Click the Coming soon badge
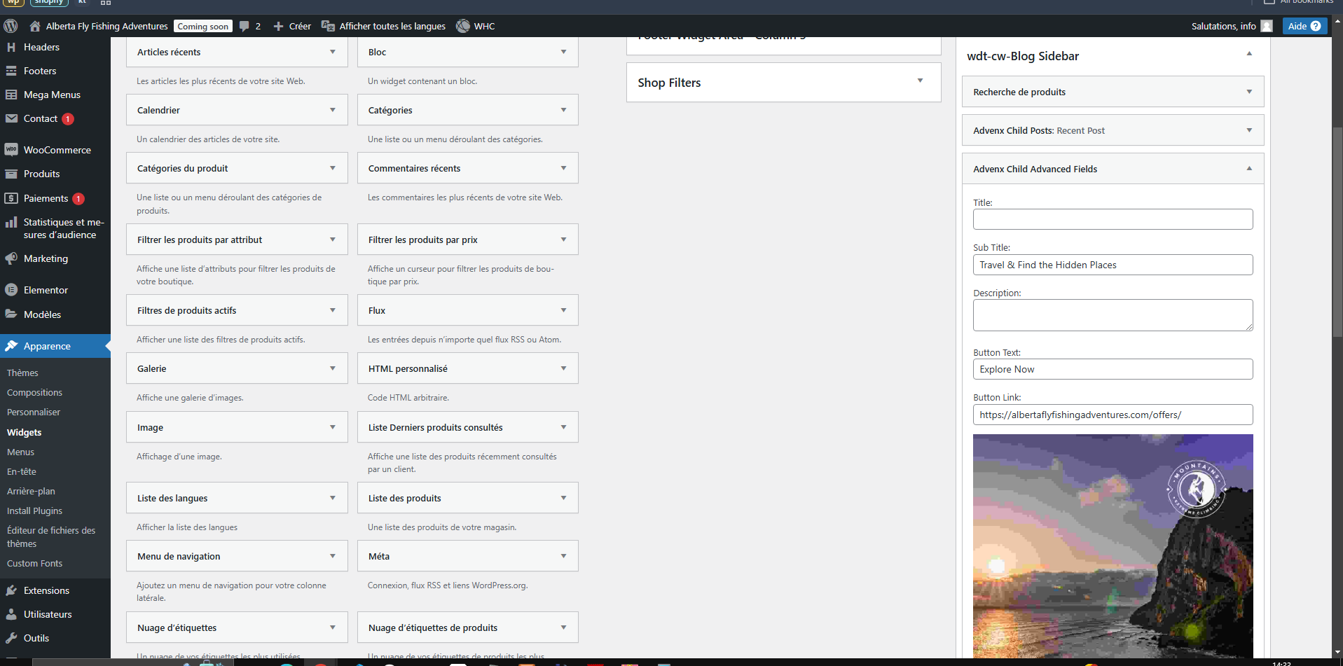Image resolution: width=1343 pixels, height=666 pixels. [202, 27]
